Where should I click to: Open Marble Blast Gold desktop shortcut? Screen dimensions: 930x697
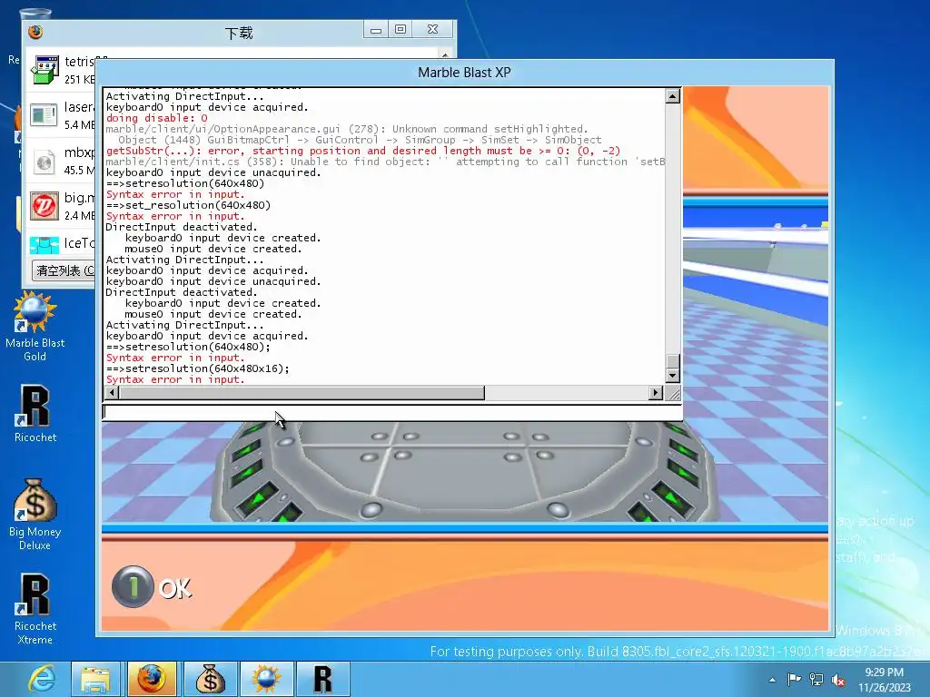[x=35, y=327]
